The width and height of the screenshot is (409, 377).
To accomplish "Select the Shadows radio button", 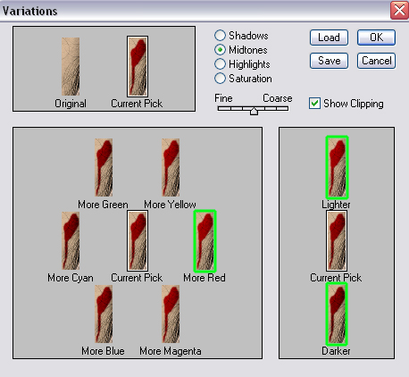I will click(220, 36).
